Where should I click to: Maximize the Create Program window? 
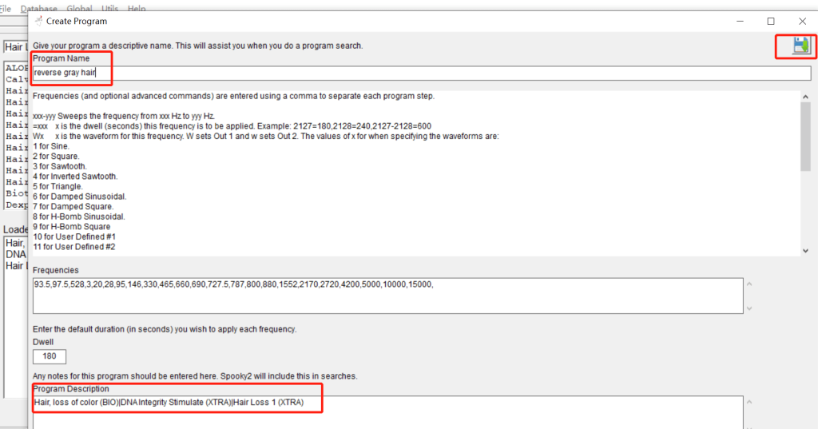point(770,22)
